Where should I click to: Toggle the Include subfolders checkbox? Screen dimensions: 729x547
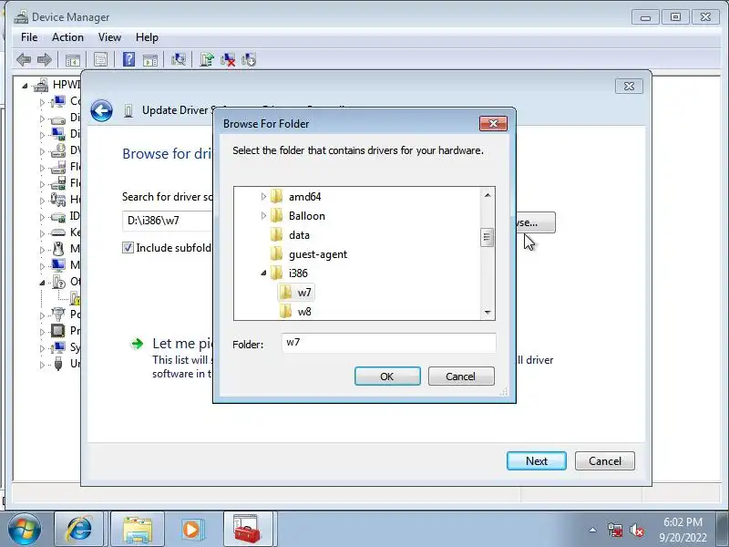pos(128,247)
